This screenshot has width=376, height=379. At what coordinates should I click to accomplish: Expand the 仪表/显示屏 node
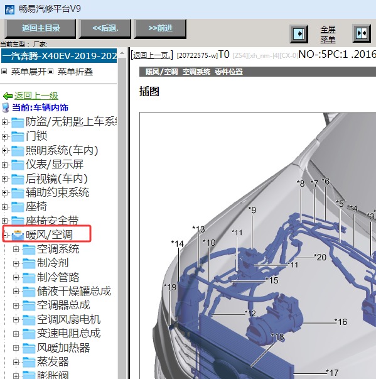(x=4, y=165)
